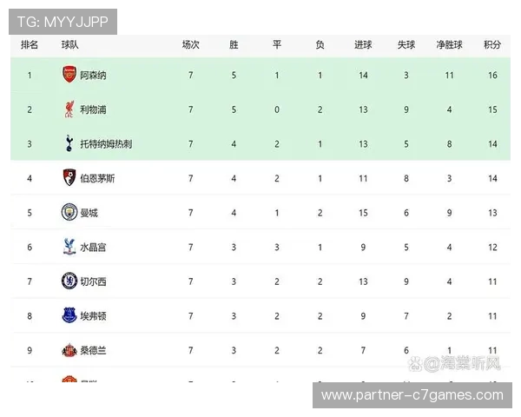521x417 pixels.
Task: Click the Manchester City crest icon
Action: pyautogui.click(x=69, y=212)
